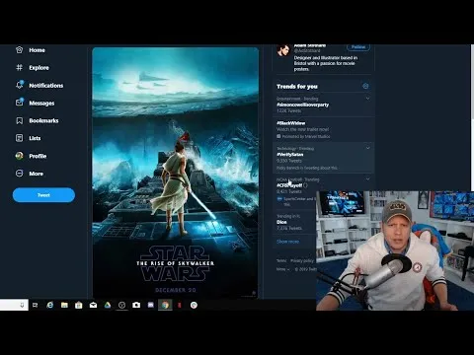
Task: Open the Mail app in taskbar
Action: click(93, 305)
